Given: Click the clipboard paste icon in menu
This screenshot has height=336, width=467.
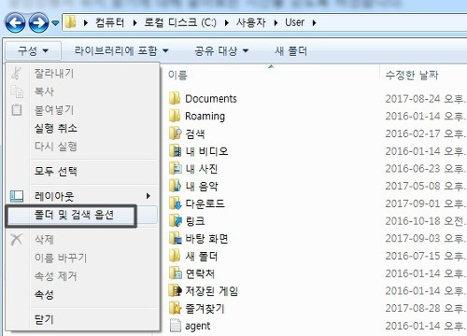Looking at the screenshot, I should (x=17, y=109).
